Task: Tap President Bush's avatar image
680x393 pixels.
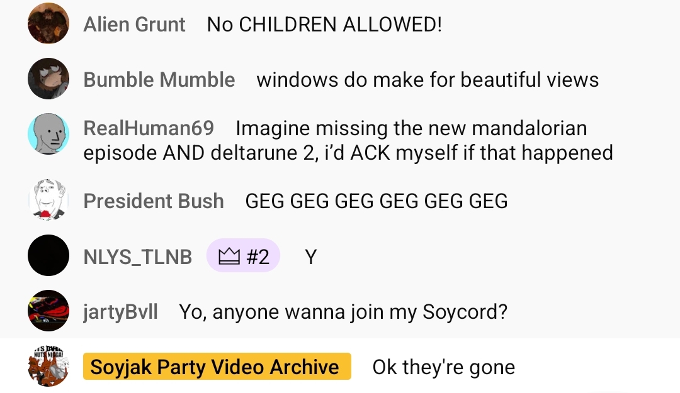Action: click(48, 200)
